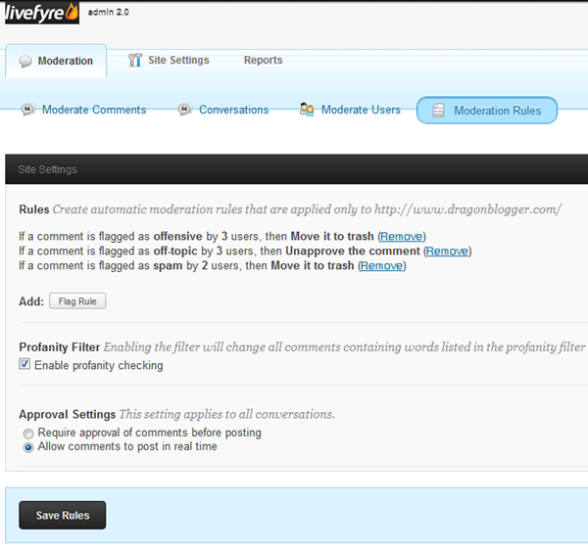The image size is (588, 550).
Task: Open the Moderation tab
Action: click(x=56, y=61)
